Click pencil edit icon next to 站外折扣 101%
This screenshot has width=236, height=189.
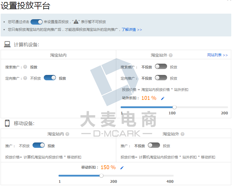tap(162, 98)
